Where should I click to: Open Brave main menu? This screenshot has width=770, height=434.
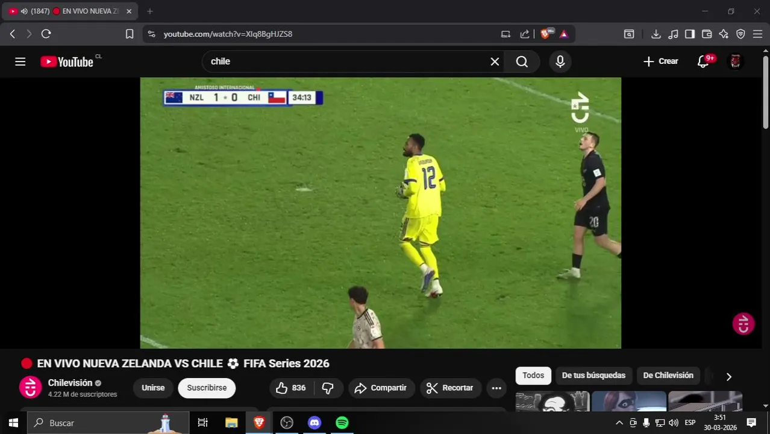757,34
